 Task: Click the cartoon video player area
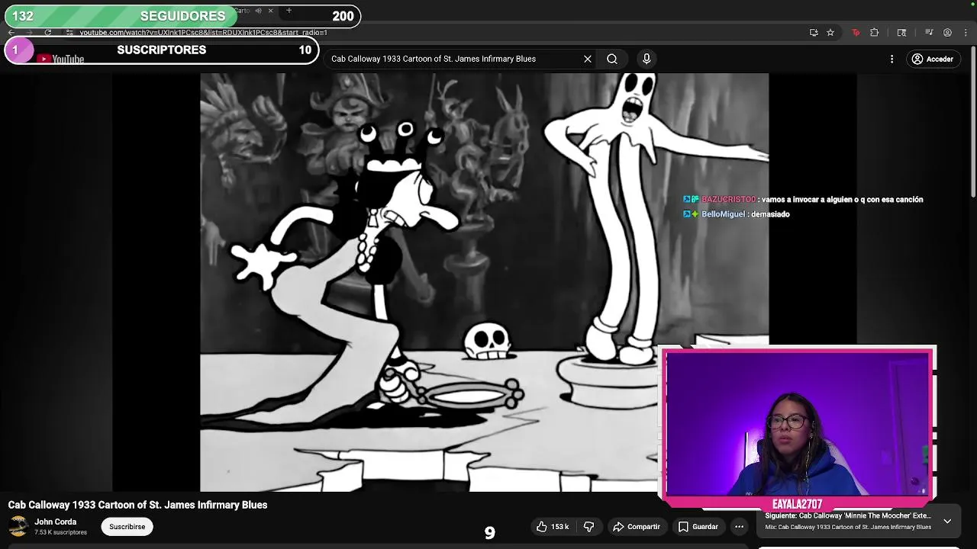coord(484,282)
